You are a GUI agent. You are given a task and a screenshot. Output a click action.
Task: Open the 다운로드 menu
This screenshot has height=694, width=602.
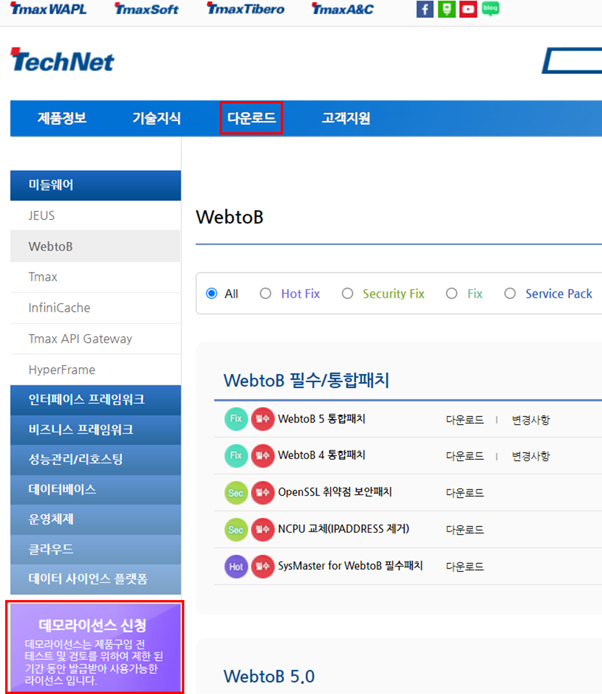(x=251, y=118)
